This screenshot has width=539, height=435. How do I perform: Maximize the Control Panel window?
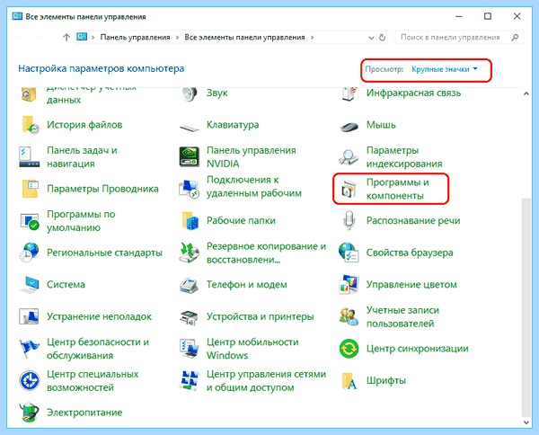coord(488,16)
